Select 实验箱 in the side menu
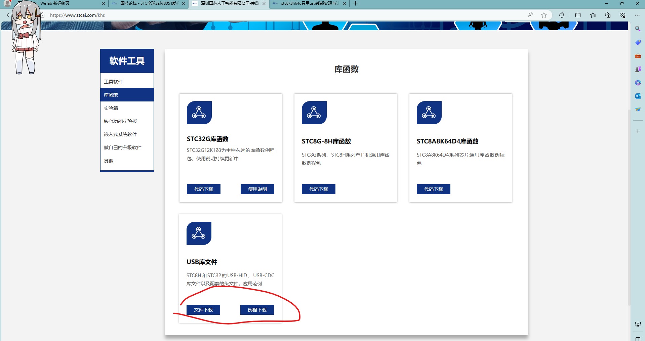The width and height of the screenshot is (645, 341). click(127, 108)
